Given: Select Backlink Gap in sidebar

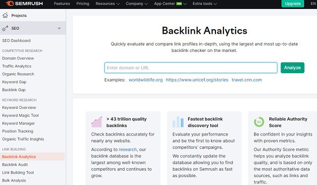Looking at the screenshot, I should tap(14, 90).
